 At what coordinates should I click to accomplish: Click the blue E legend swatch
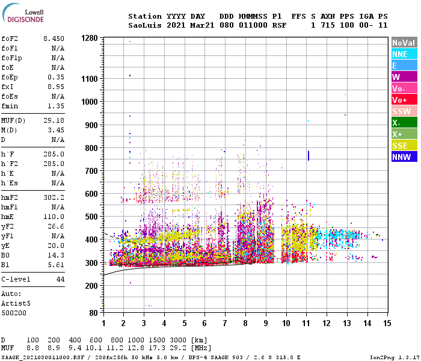point(404,66)
